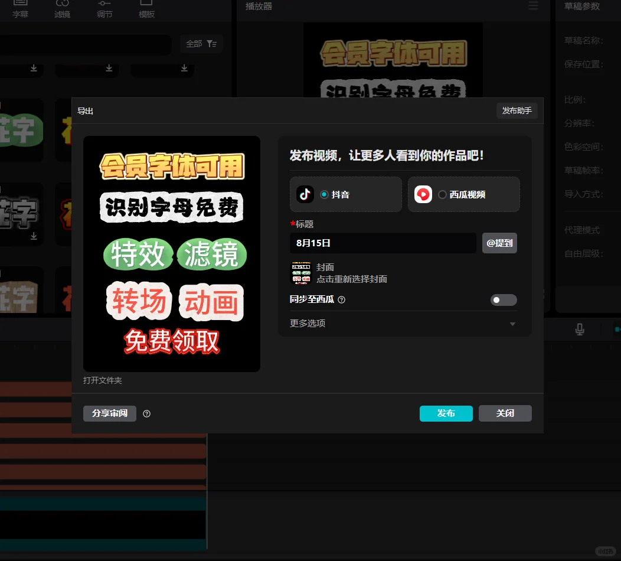Click the Douyin logo icon
The image size is (621, 561).
click(x=305, y=194)
